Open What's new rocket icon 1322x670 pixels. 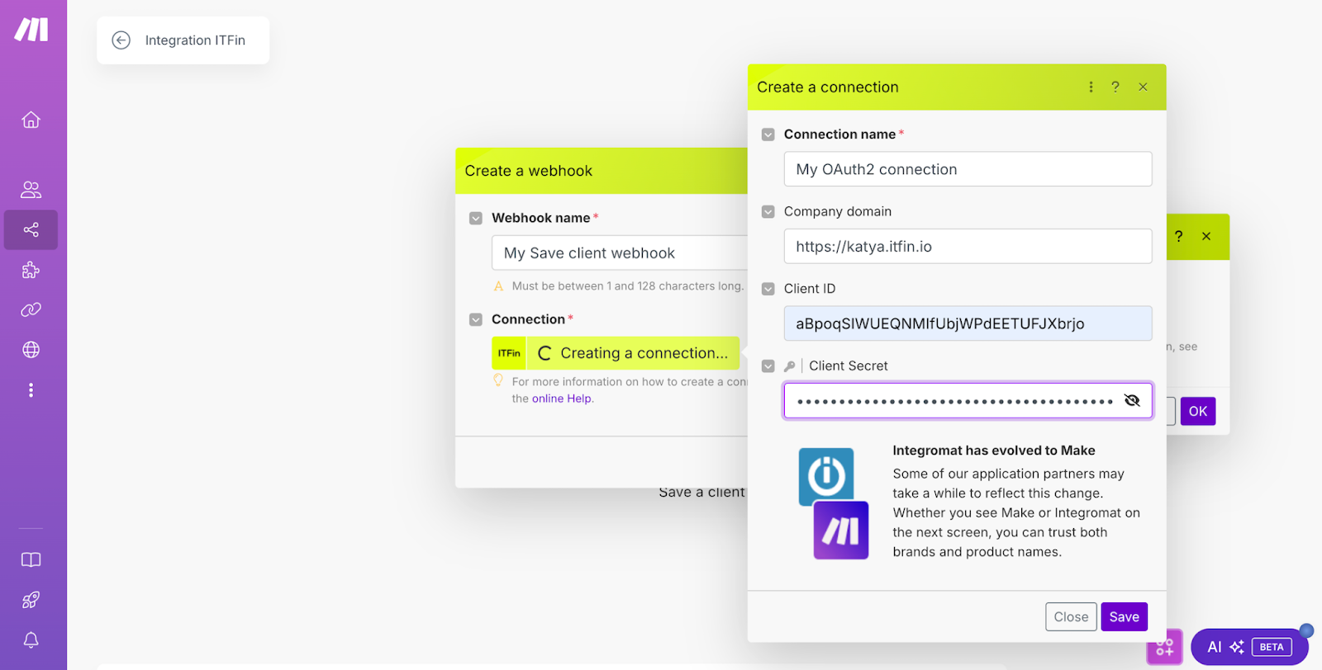[31, 600]
